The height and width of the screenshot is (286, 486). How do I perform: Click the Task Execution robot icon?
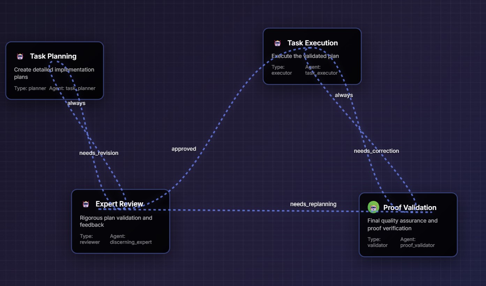point(277,43)
